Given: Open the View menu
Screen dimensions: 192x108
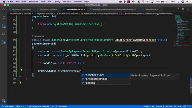Looking at the screenshot, I should [43, 1].
